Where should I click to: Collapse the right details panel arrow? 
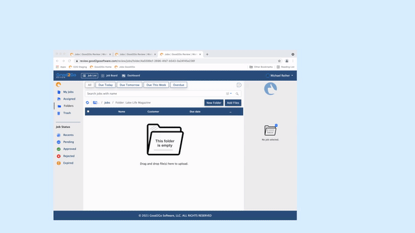click(x=239, y=85)
